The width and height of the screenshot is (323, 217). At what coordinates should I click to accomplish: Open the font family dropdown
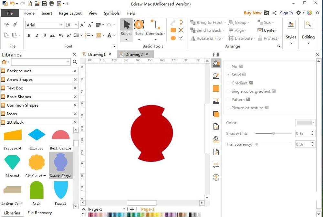click(x=62, y=25)
